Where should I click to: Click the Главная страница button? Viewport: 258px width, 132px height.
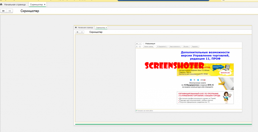148,47
